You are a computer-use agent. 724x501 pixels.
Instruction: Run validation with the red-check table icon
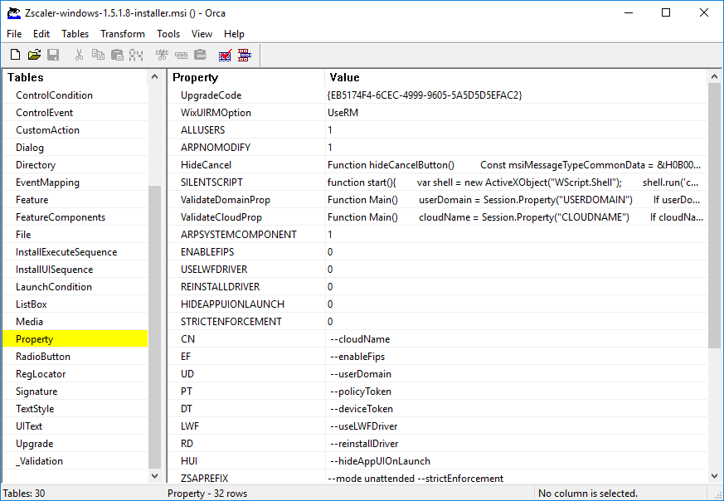(x=224, y=54)
